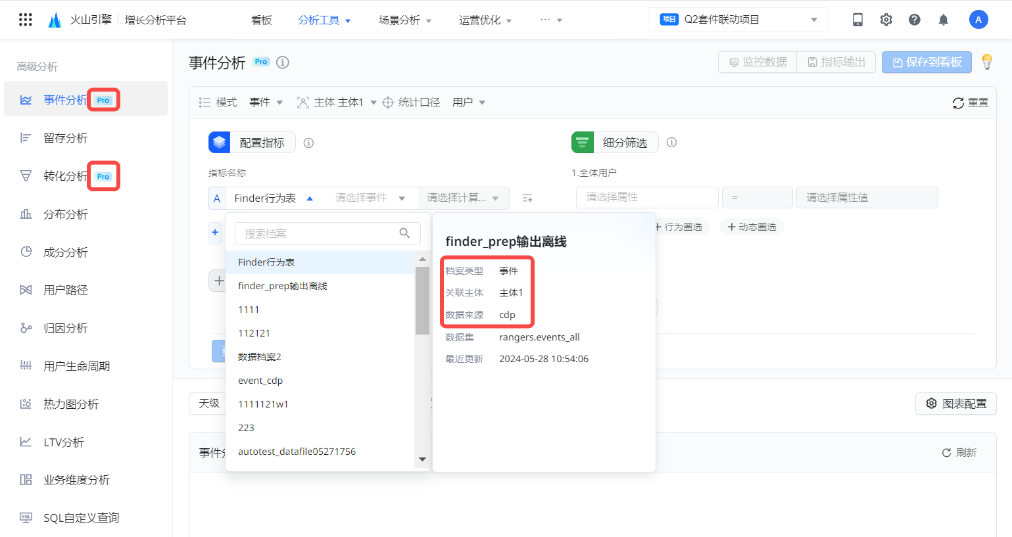Select autotest_datafile05271756 in the list
Viewport: 1012px width, 537px height.
click(320, 452)
